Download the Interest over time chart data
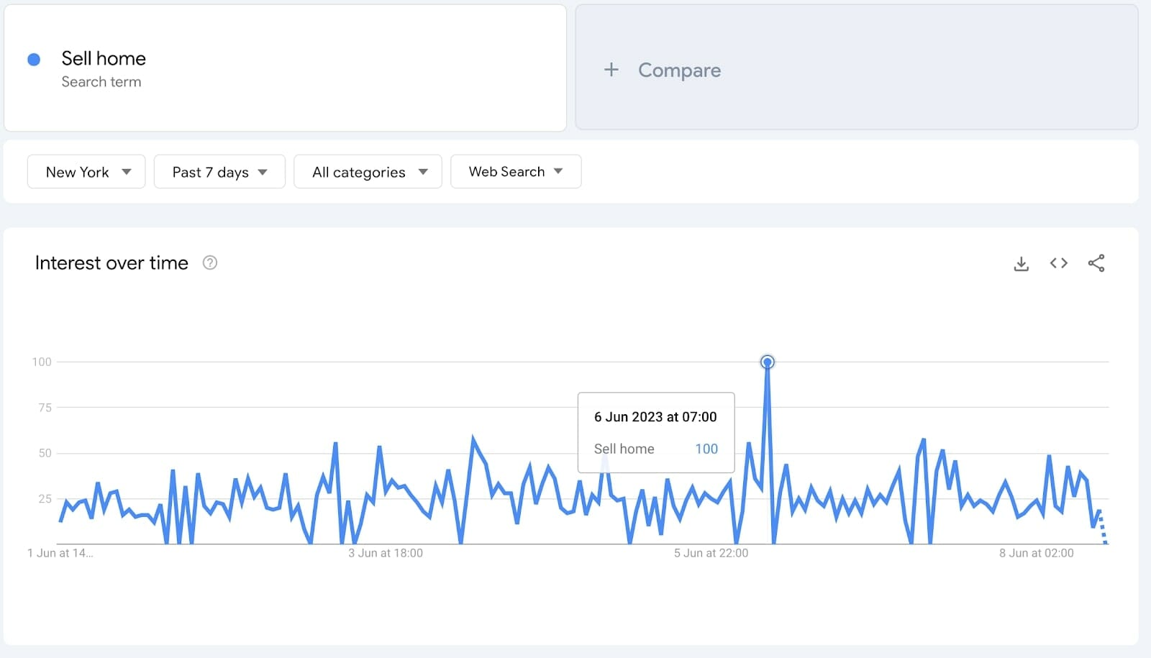 tap(1021, 263)
